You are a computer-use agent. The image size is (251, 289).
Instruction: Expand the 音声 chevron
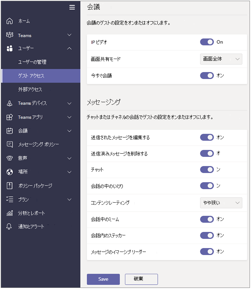pyautogui.click(x=70, y=158)
